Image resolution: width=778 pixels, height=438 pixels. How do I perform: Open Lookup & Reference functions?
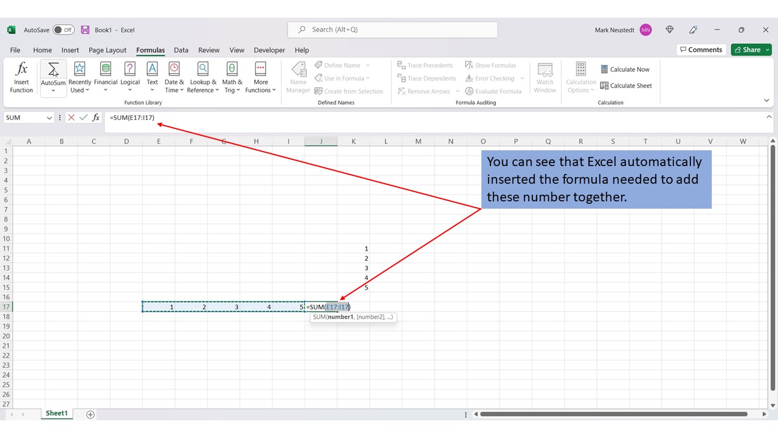[x=202, y=76]
